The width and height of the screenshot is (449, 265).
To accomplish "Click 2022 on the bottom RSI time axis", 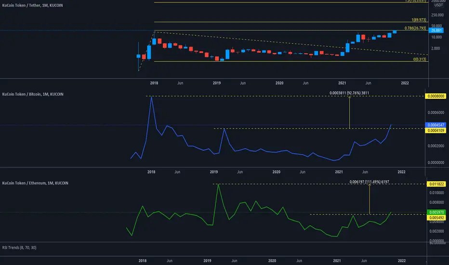I will tap(402, 261).
